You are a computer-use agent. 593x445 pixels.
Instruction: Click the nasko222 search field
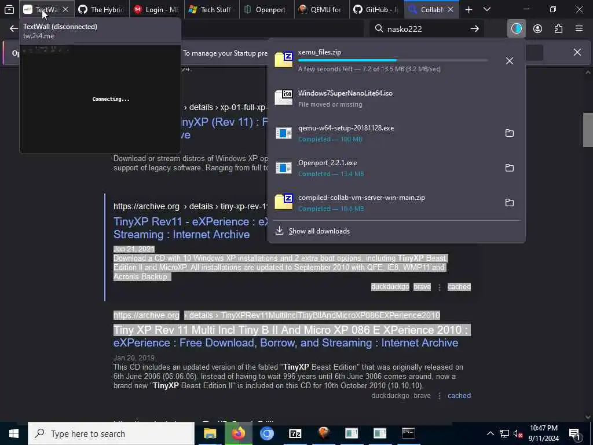[x=425, y=29]
